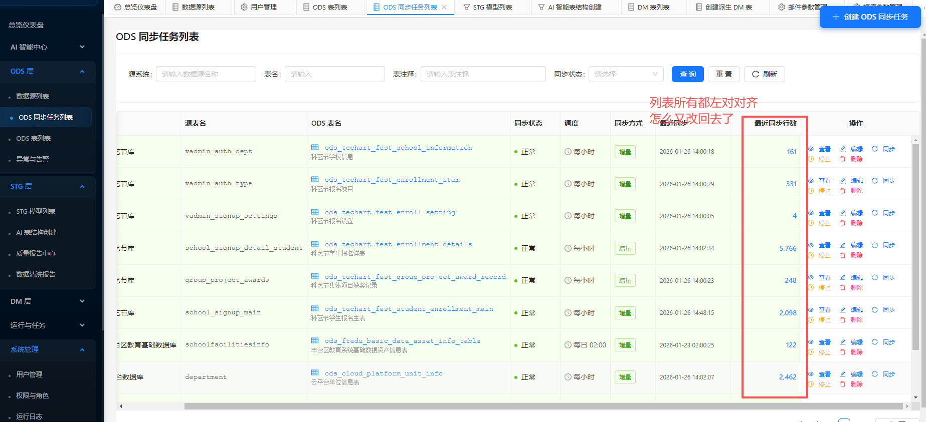Image resolution: width=926 pixels, height=422 pixels.
Task: Open the 同步状态 dropdown
Action: [626, 74]
